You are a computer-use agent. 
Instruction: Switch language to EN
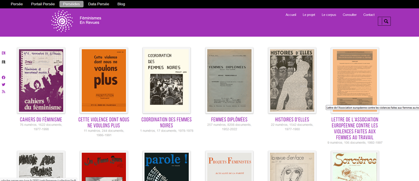(4, 53)
